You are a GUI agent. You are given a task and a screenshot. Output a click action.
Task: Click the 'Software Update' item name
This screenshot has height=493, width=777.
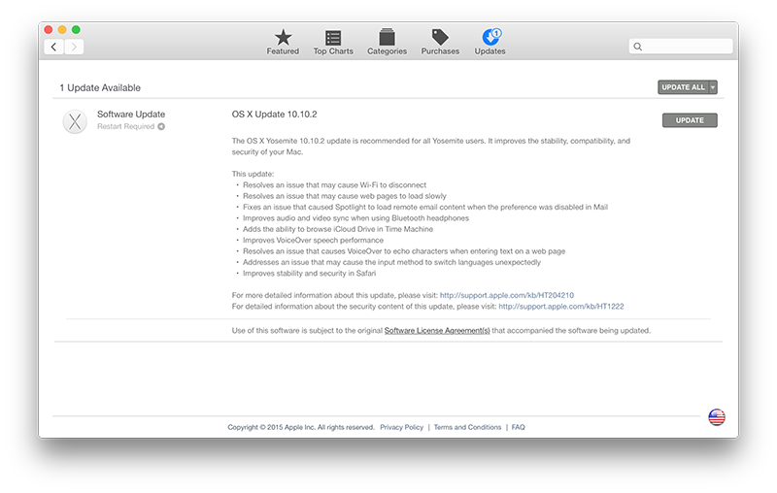[x=131, y=115]
